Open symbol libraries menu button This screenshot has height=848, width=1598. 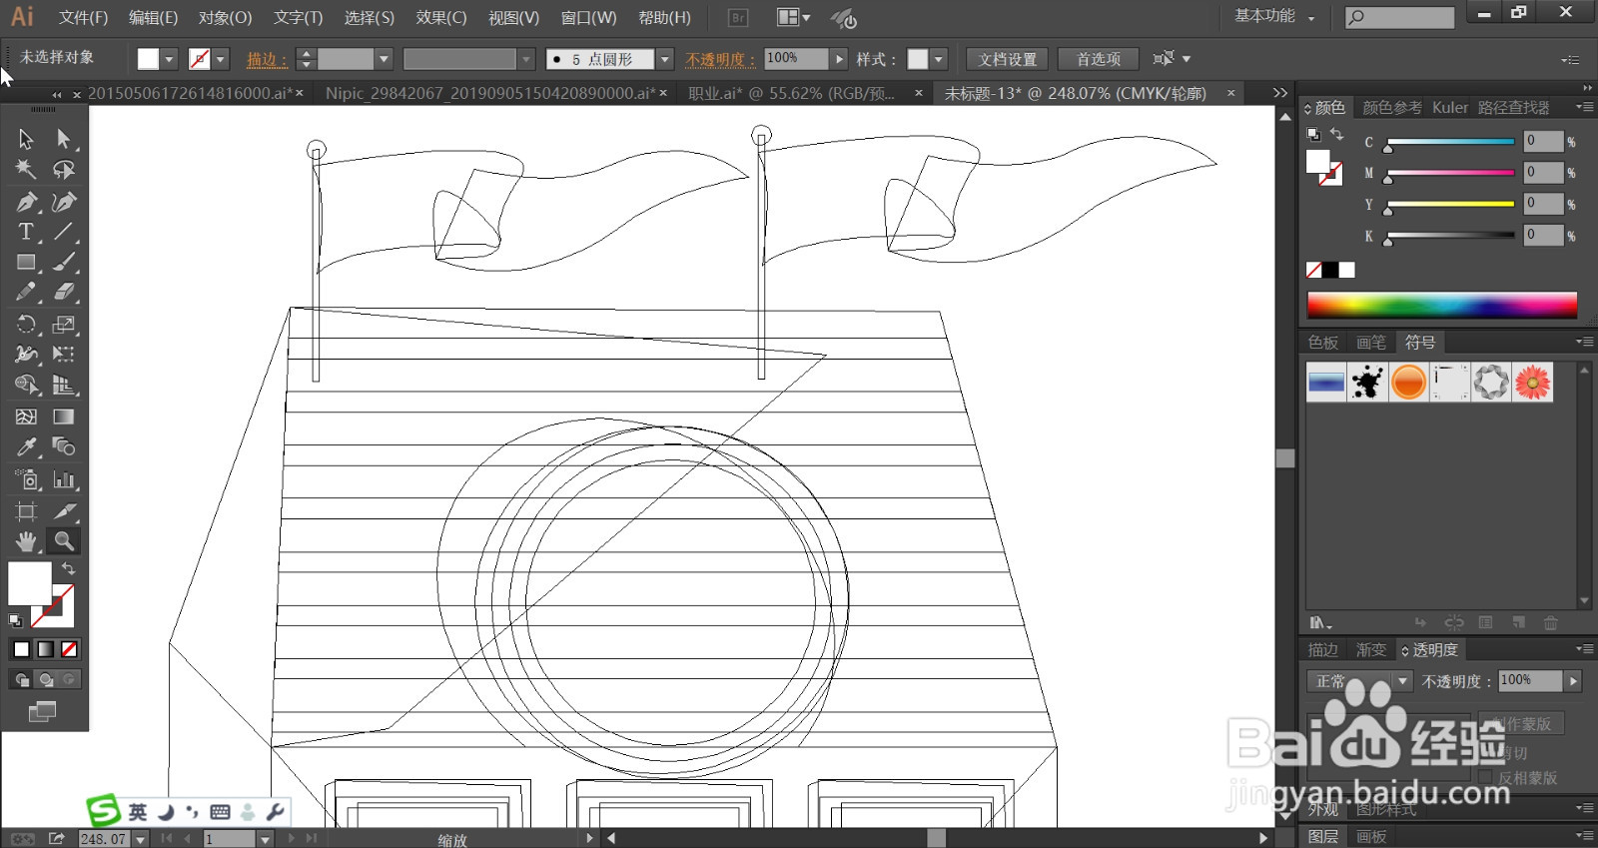(x=1320, y=623)
